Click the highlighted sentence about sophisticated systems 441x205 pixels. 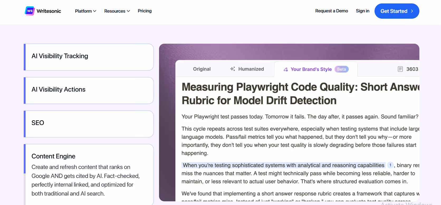point(284,165)
